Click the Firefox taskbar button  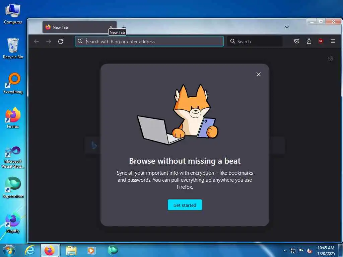coord(50,250)
